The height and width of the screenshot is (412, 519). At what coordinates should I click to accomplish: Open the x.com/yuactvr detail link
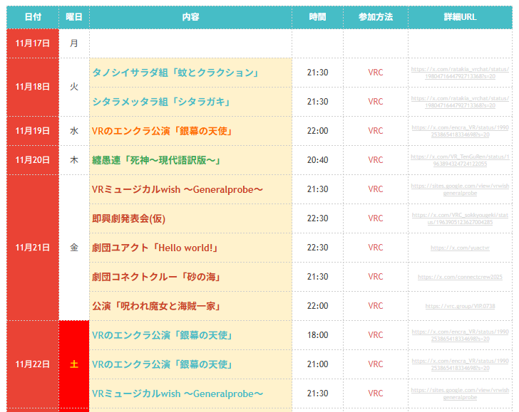coord(460,248)
